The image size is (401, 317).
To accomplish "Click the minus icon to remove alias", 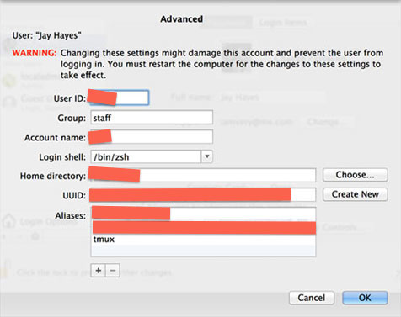I will (x=113, y=271).
